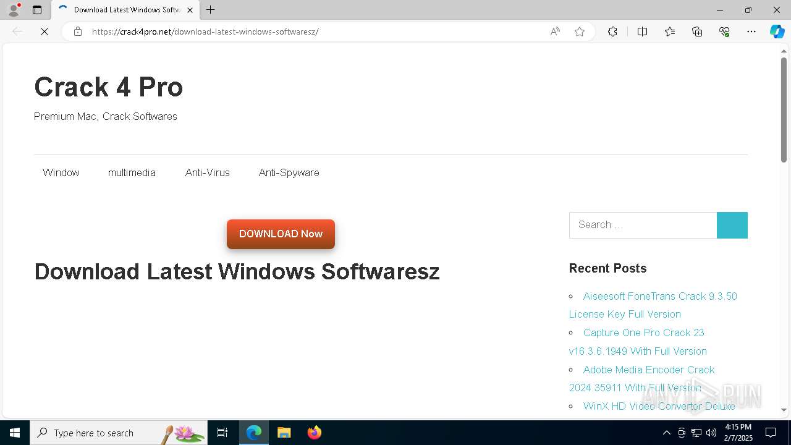791x445 pixels.
Task: Open the Favorites list
Action: 670,32
